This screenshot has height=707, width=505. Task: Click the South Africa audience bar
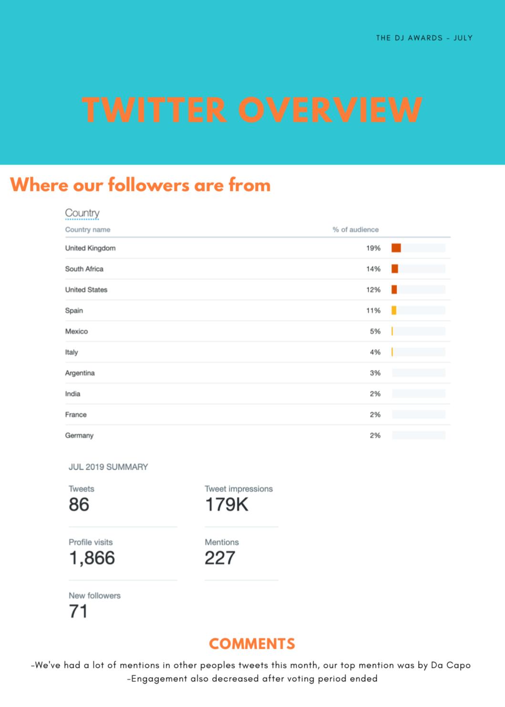tap(418, 269)
